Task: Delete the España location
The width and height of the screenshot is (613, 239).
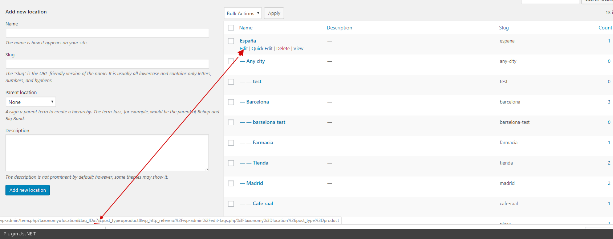Action: point(283,49)
